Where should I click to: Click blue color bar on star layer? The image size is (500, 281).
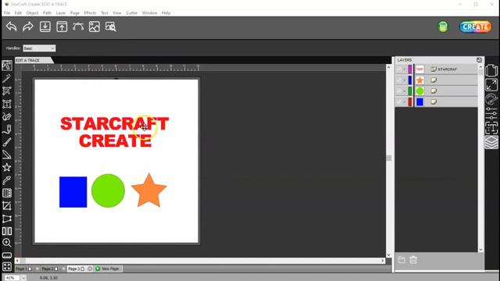tap(410, 80)
